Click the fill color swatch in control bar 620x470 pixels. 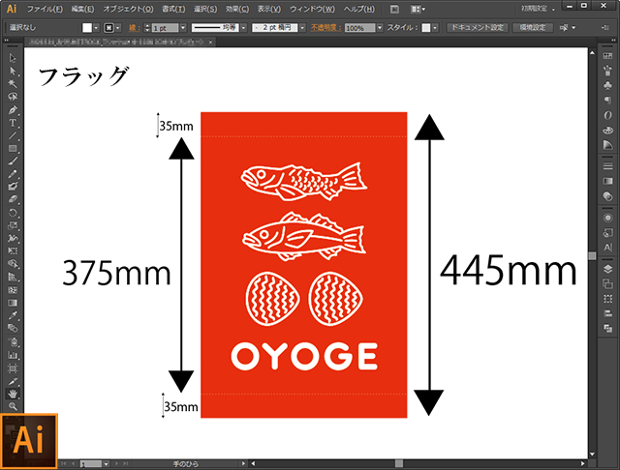pos(87,29)
